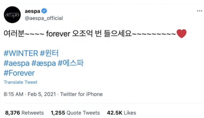View the 8,376 Retweets list
This screenshot has height=118, width=204.
click(24, 113)
